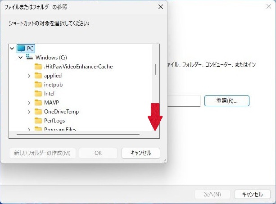
Task: Click the horizontal scrollbar under folder tree
Action: (77, 134)
